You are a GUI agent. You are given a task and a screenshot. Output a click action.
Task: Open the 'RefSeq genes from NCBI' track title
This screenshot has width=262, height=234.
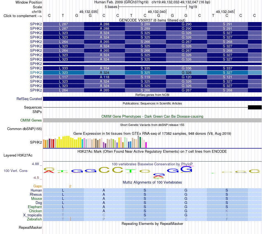click(152, 95)
